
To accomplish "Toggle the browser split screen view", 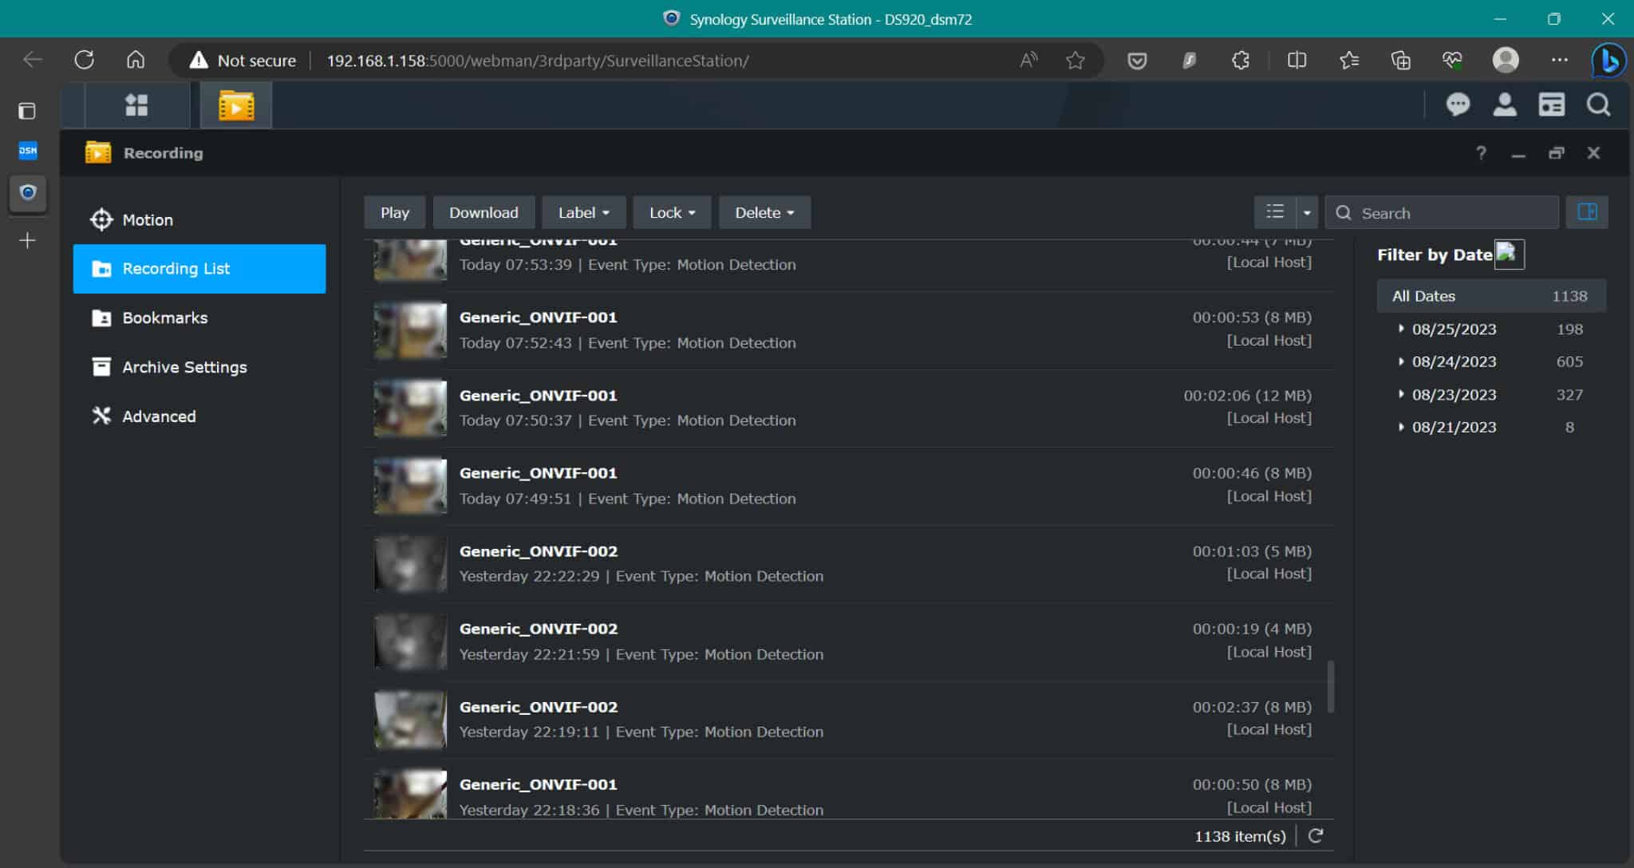I will [1297, 60].
